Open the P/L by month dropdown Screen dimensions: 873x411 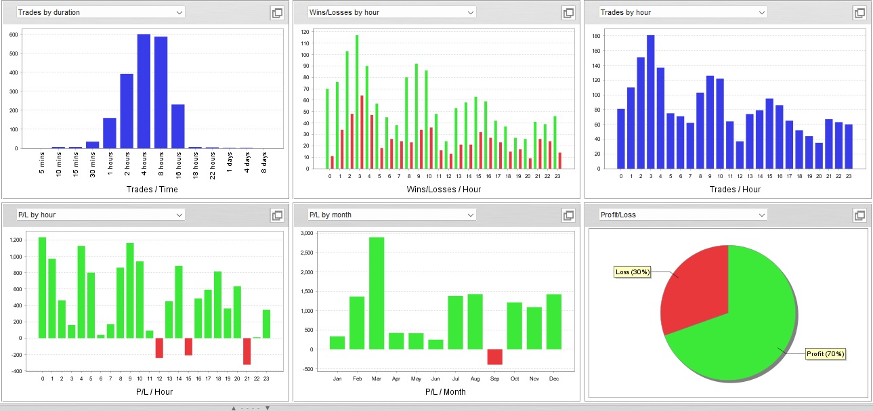[391, 215]
